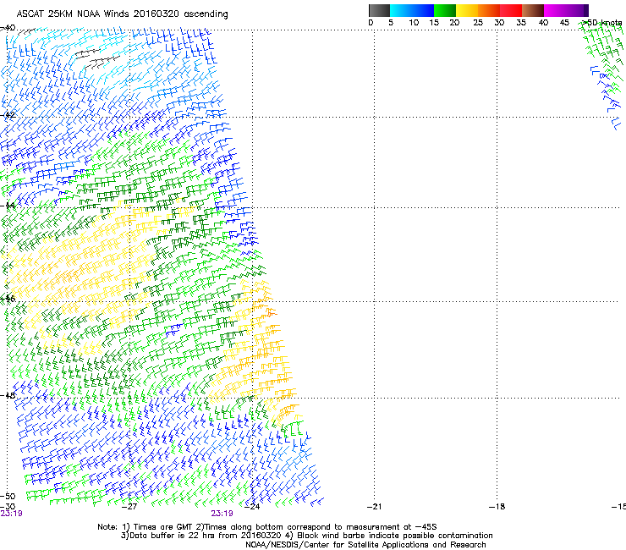Pick the red 30–35 knots color band

[x=511, y=10]
